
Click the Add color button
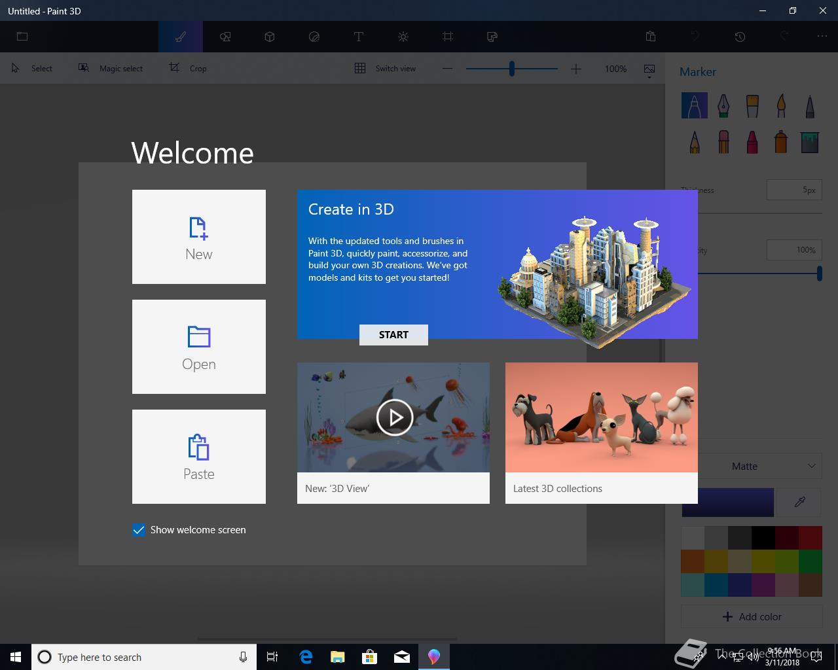[752, 616]
